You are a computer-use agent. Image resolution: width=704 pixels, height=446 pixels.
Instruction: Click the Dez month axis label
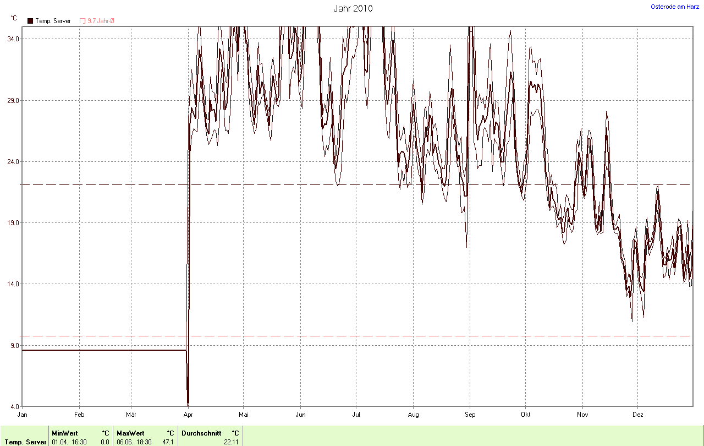coord(638,414)
